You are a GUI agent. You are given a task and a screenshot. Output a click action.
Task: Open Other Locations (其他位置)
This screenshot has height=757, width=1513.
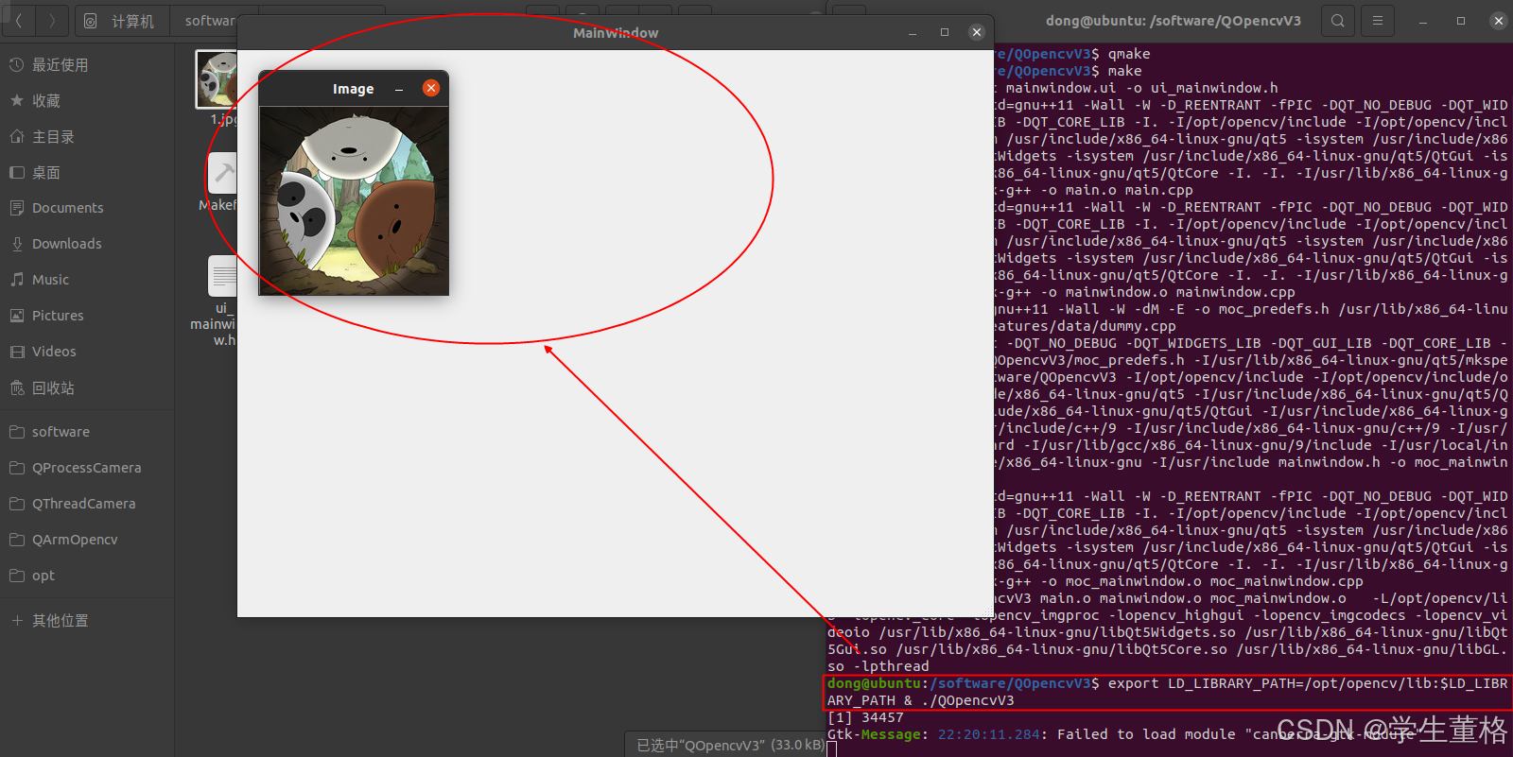click(87, 621)
